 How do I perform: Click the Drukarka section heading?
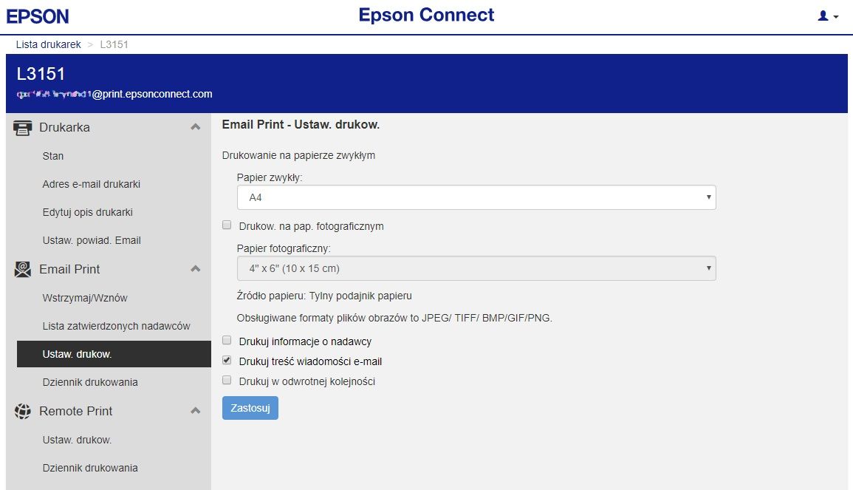[x=65, y=127]
